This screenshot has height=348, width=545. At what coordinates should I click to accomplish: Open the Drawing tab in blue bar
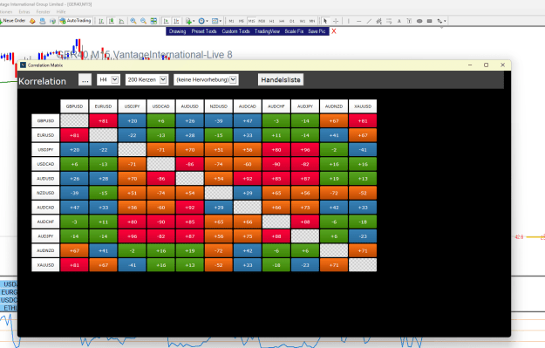(x=177, y=31)
